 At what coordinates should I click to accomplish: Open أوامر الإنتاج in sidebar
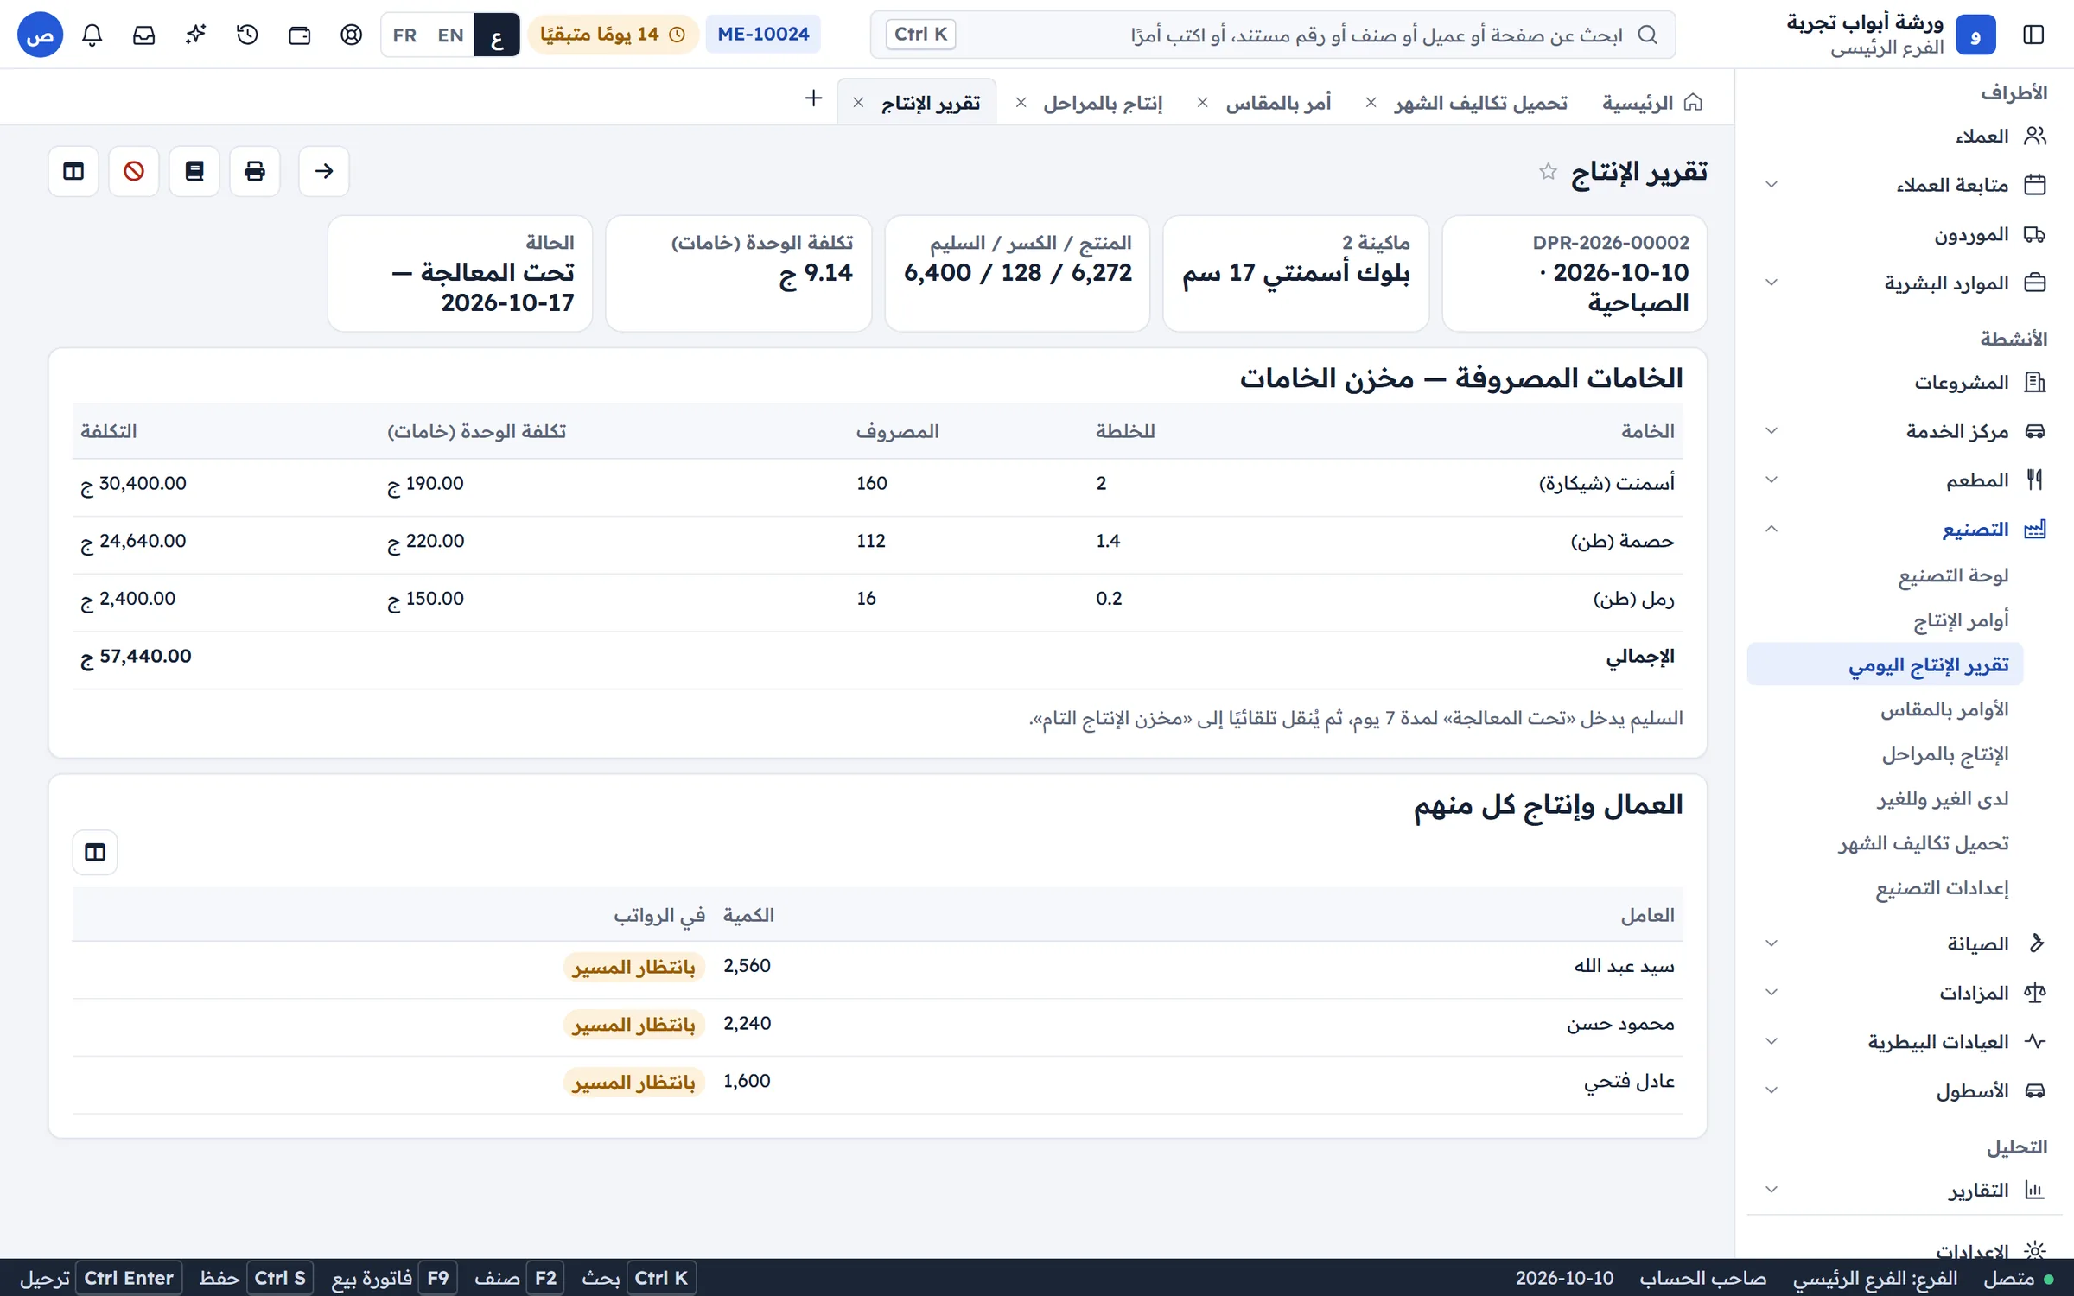click(x=1960, y=620)
